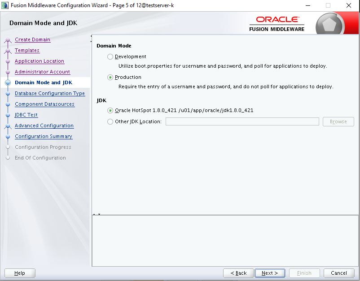Click the Component Datasources step bullet
The width and height of the screenshot is (360, 281).
point(8,104)
